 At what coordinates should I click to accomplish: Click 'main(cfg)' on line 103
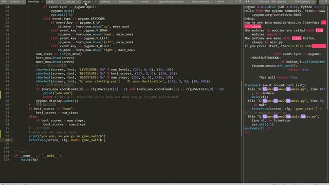click(x=29, y=160)
